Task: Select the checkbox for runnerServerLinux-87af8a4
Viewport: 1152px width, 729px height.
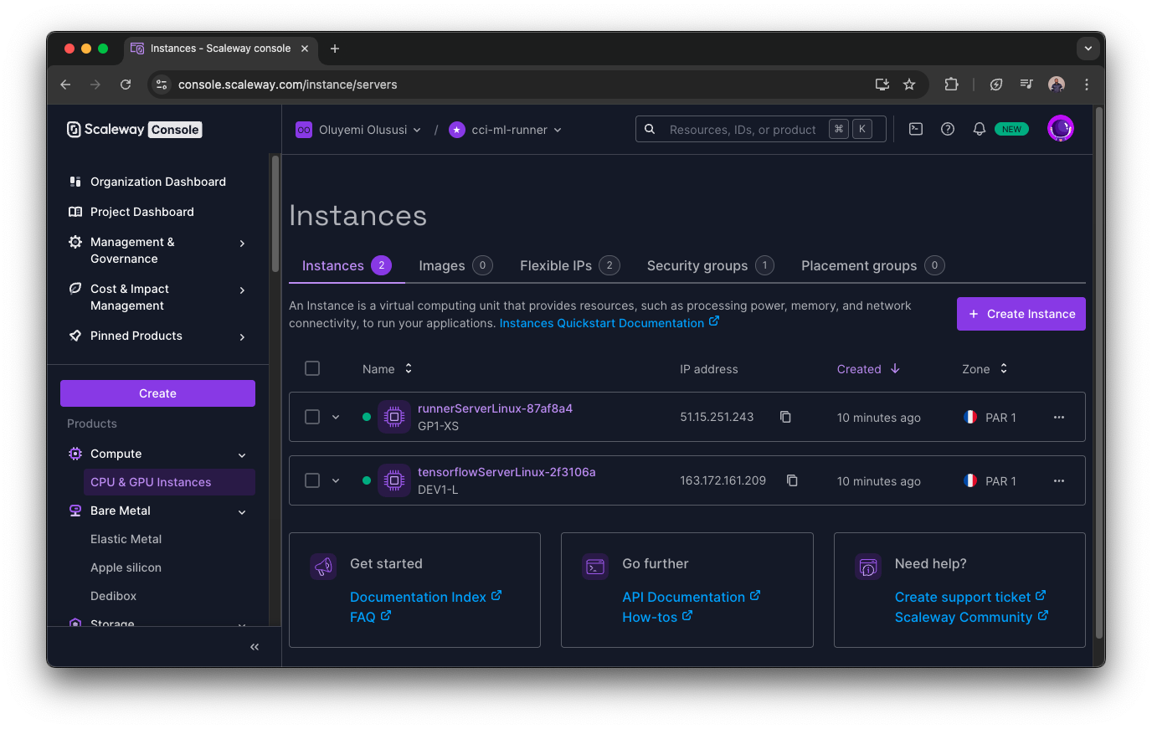Action: coord(312,416)
